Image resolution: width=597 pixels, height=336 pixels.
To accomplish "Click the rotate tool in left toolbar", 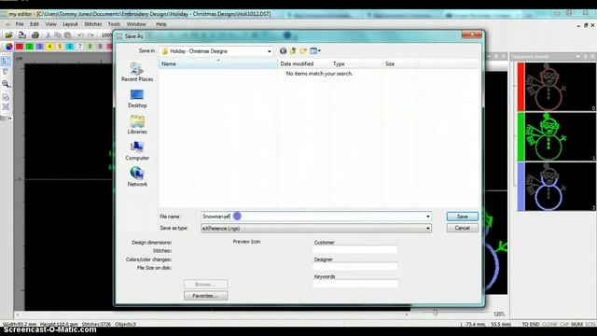I will tap(6, 97).
